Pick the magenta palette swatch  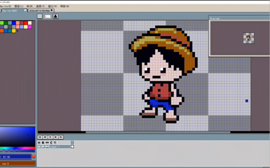pos(30,27)
